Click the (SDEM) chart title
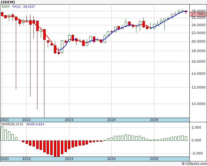 click(8, 2)
